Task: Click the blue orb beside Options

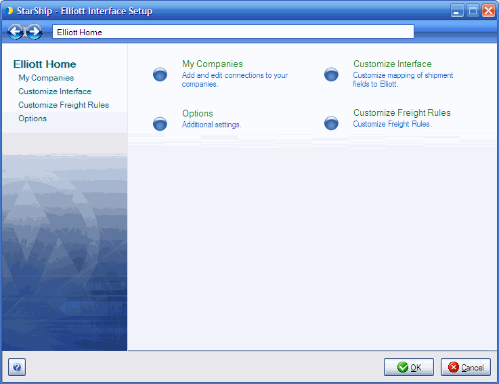Action: (x=160, y=123)
